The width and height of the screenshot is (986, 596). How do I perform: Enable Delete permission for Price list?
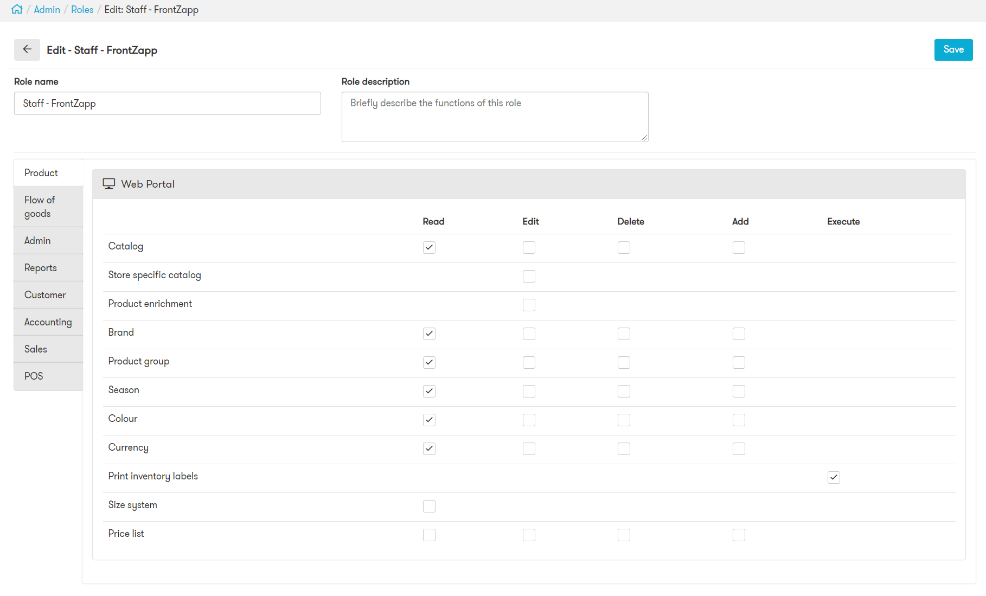pos(624,535)
